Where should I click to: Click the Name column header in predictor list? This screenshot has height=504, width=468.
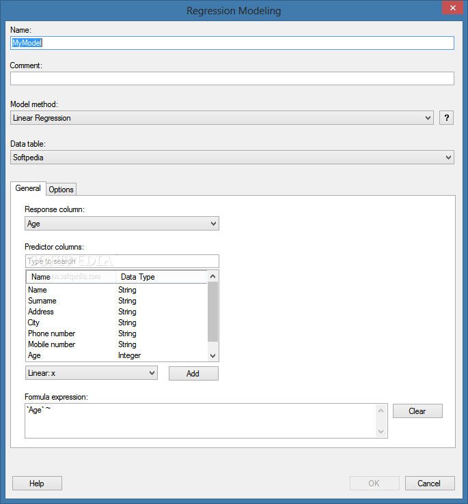pyautogui.click(x=71, y=277)
